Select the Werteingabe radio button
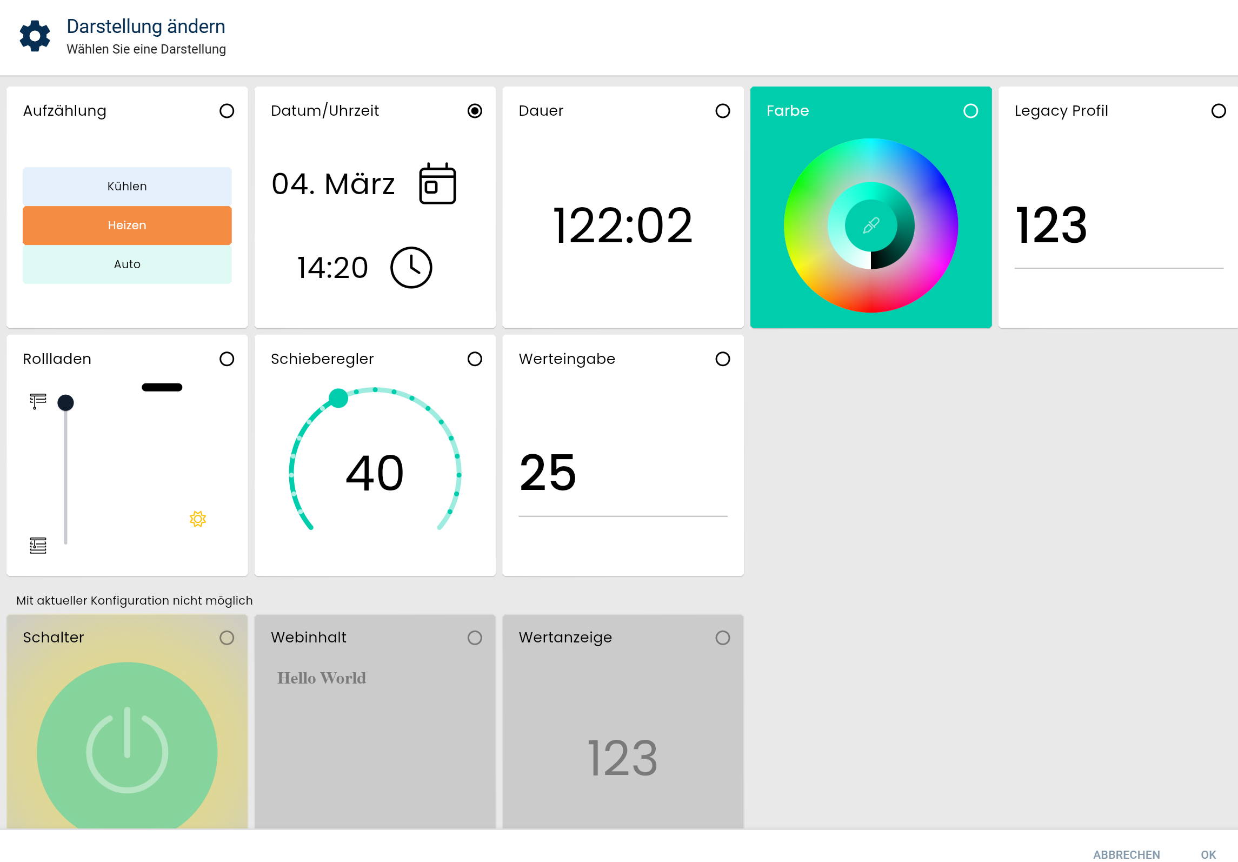This screenshot has height=862, width=1238. tap(723, 359)
